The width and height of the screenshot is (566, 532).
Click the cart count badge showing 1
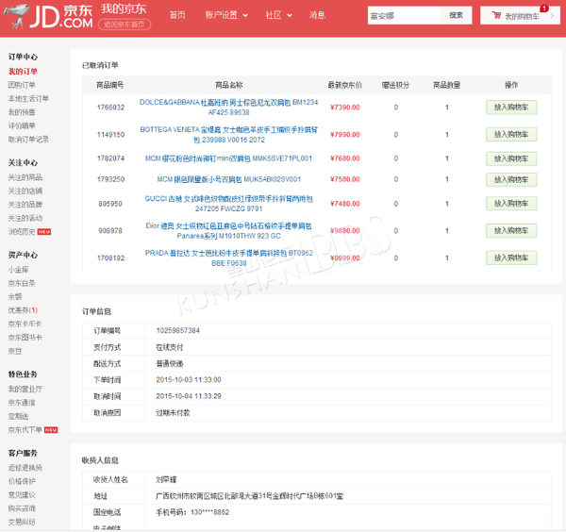544,8
